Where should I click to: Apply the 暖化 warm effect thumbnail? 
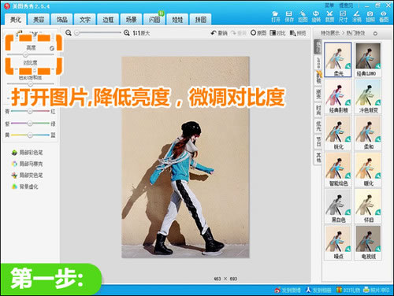pos(368,169)
